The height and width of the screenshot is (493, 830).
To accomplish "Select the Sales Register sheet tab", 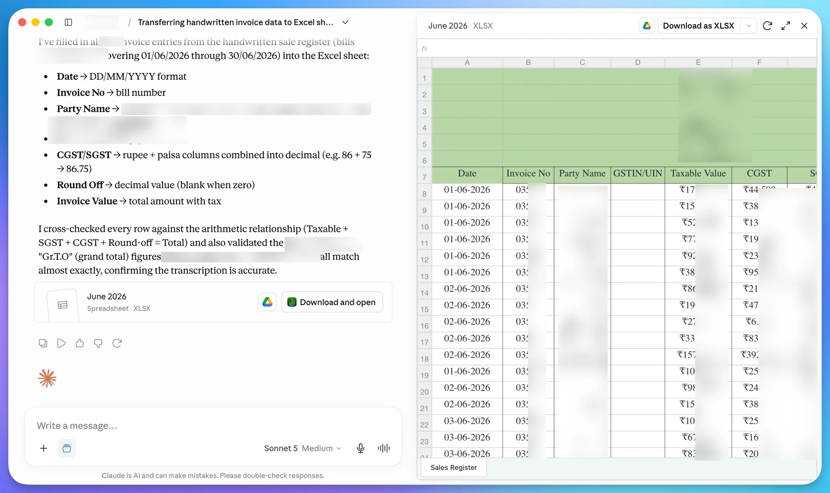I will click(x=454, y=467).
